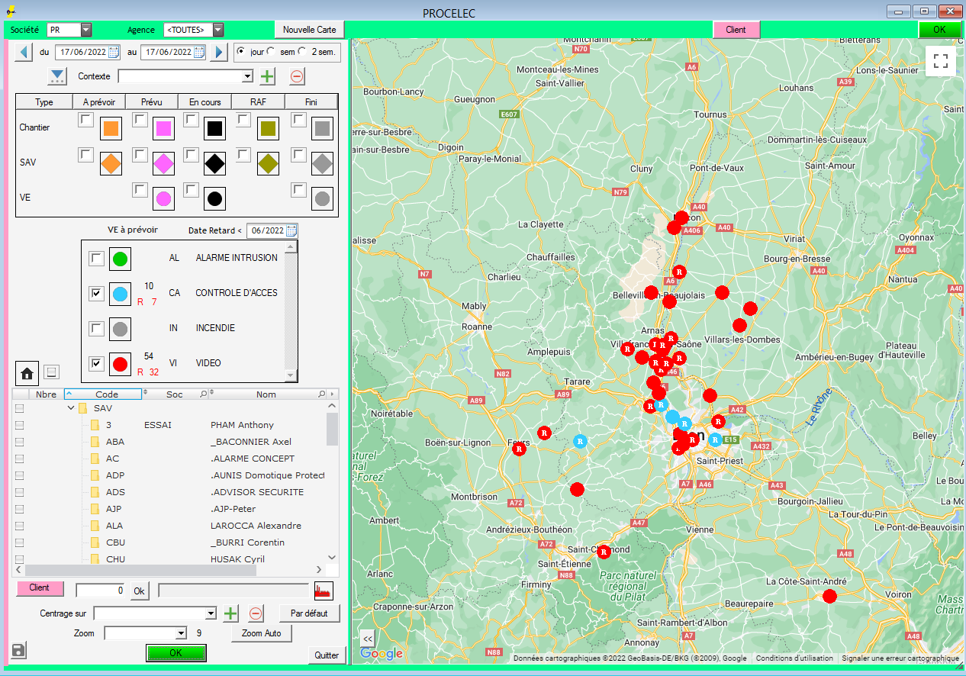Collapse the SAV tree folder
Screen dimensions: 966x676
(x=71, y=408)
